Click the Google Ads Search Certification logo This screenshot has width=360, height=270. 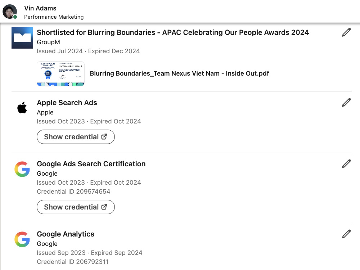coord(22,169)
